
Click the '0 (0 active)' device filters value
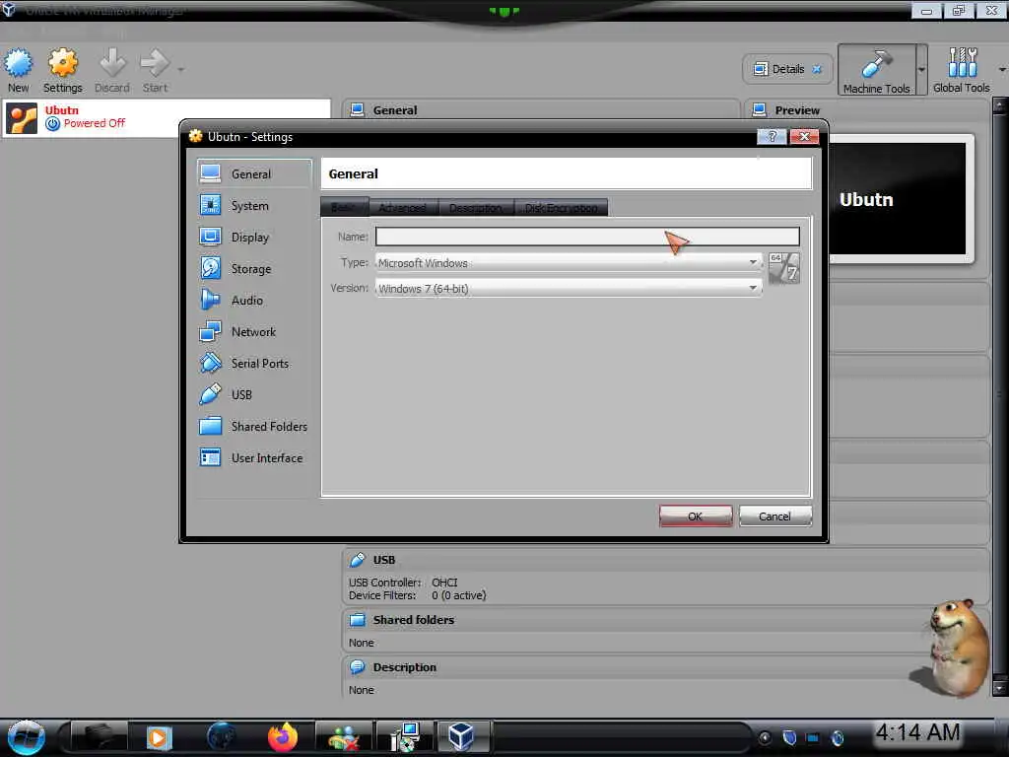[x=459, y=595]
